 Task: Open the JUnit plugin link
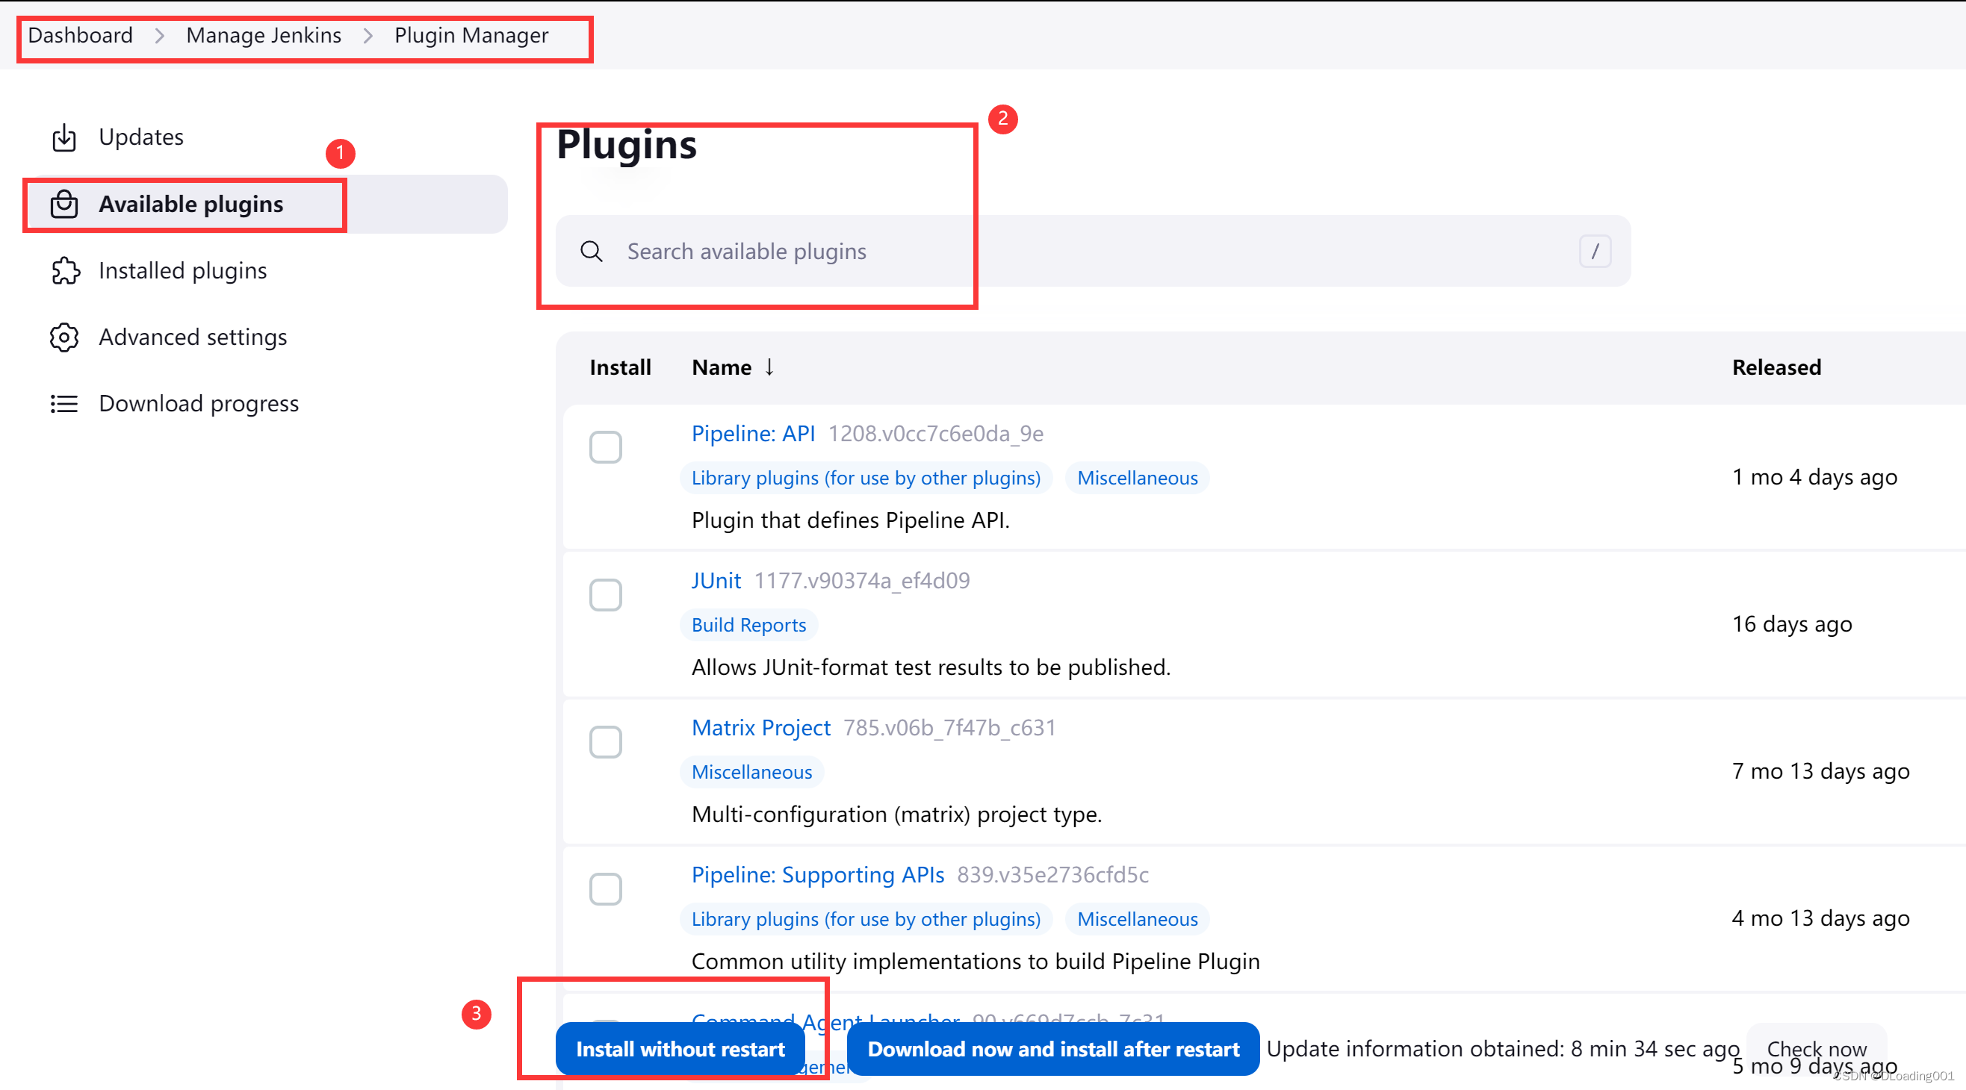(x=715, y=579)
